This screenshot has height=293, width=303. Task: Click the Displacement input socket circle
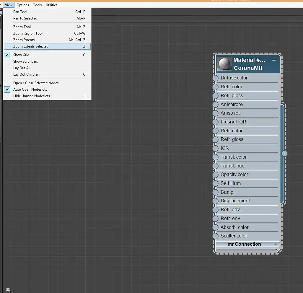tap(216, 201)
